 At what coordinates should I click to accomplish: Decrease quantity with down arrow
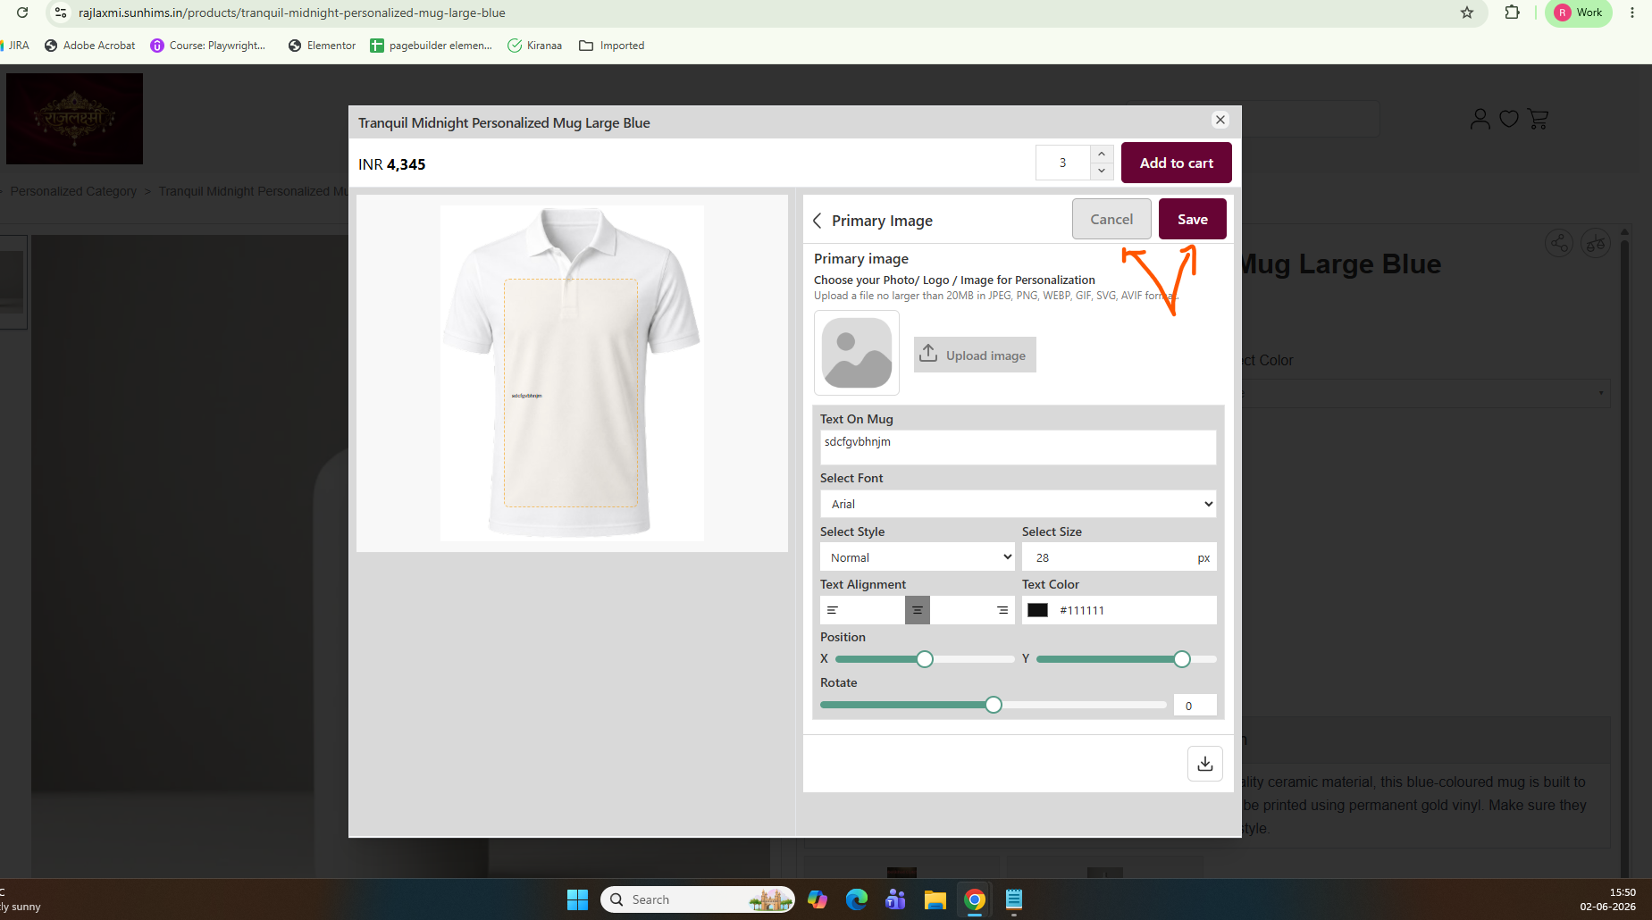pos(1102,171)
